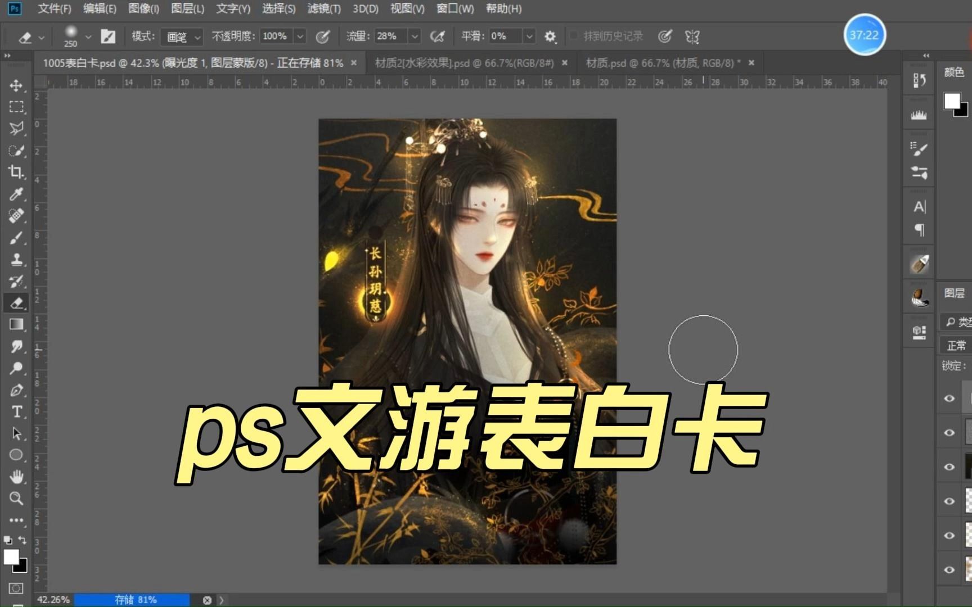Reset default foreground and background colors
Screen dimensions: 972x607
[8, 540]
